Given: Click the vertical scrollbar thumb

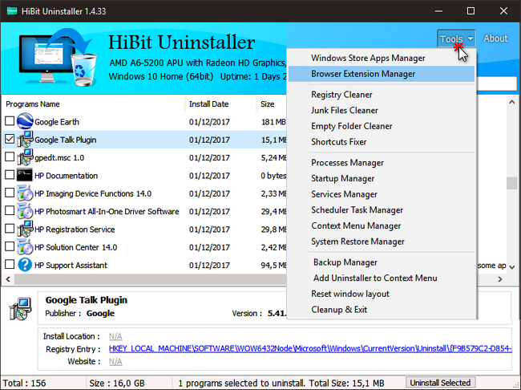Looking at the screenshot, I should click(x=511, y=183).
